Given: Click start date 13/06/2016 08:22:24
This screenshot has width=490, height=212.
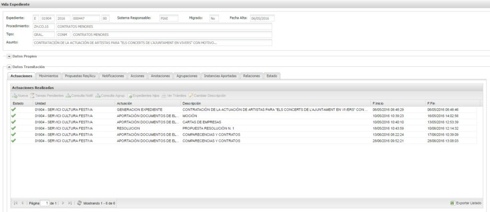Looking at the screenshot, I should tap(388, 135).
